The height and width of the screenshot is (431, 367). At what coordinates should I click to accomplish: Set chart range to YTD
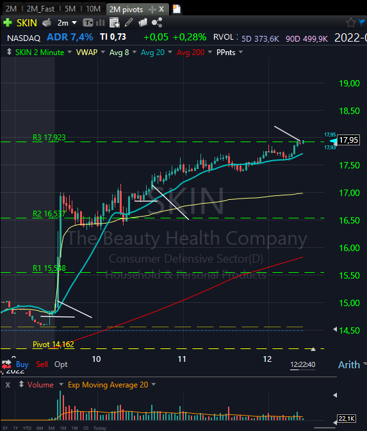pyautogui.click(x=27, y=428)
